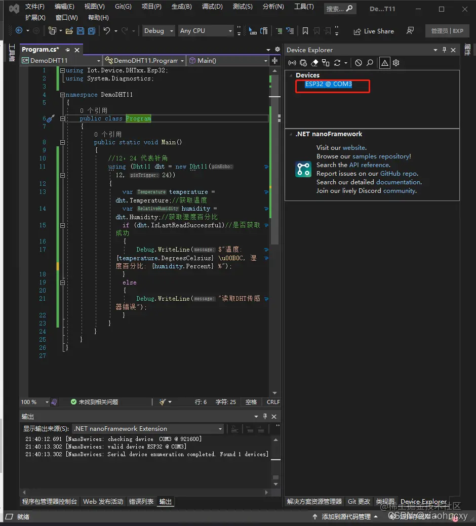Click the nanoFramework logo icon
This screenshot has width=476, height=526.
[303, 169]
